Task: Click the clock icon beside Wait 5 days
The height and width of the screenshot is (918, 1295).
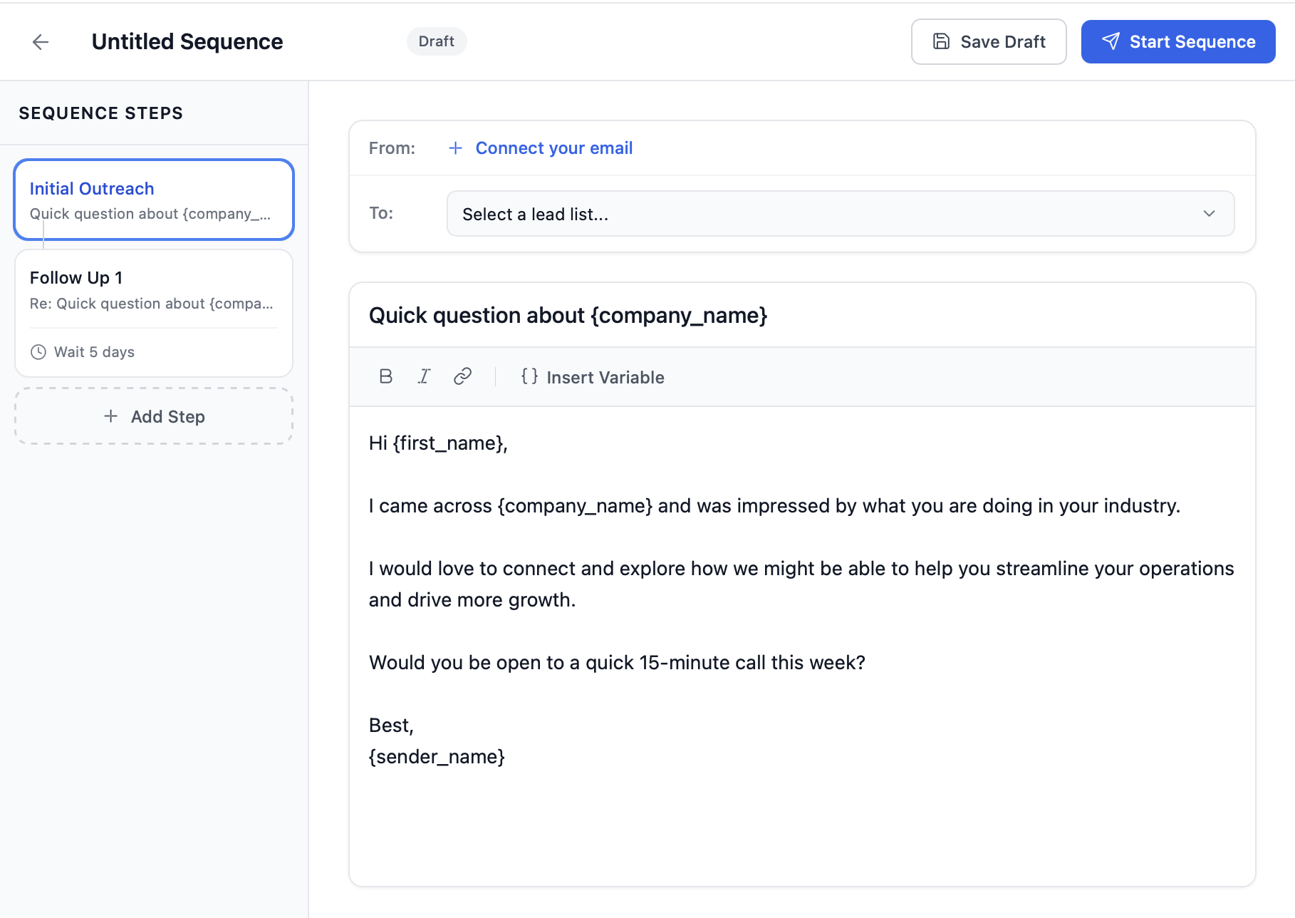Action: pyautogui.click(x=37, y=351)
